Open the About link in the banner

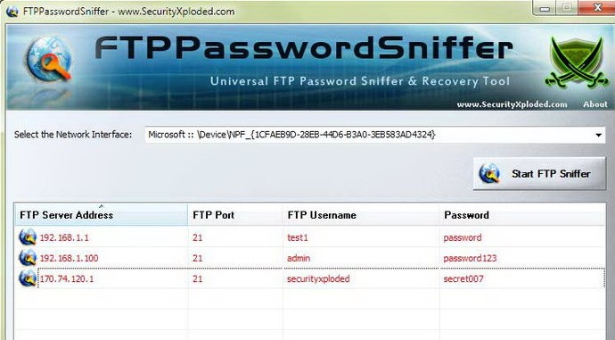595,104
